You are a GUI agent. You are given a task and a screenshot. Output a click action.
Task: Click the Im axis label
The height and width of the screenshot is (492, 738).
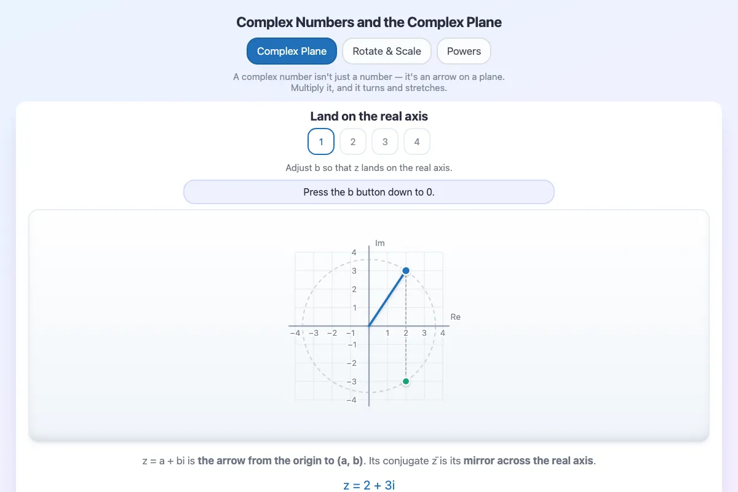point(380,243)
